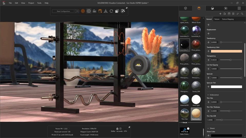Viewport: 246px width, 138px height.
Task: Click the Transparency slider handle
Action: tap(230, 60)
